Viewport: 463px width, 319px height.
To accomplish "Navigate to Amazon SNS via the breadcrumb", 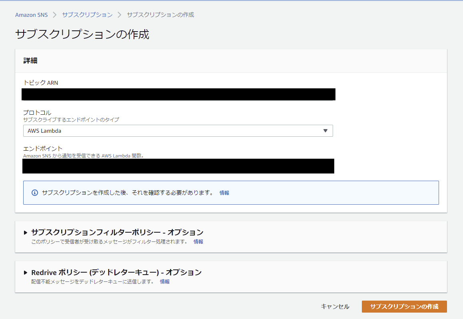I will pyautogui.click(x=31, y=14).
